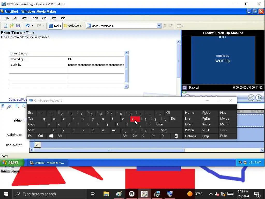Click the split clip button under preview
The image size is (265, 199).
point(251,98)
